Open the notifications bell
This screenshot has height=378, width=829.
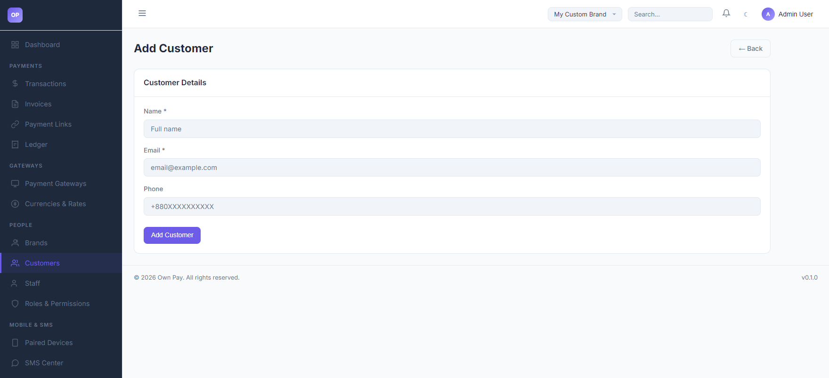pos(726,14)
